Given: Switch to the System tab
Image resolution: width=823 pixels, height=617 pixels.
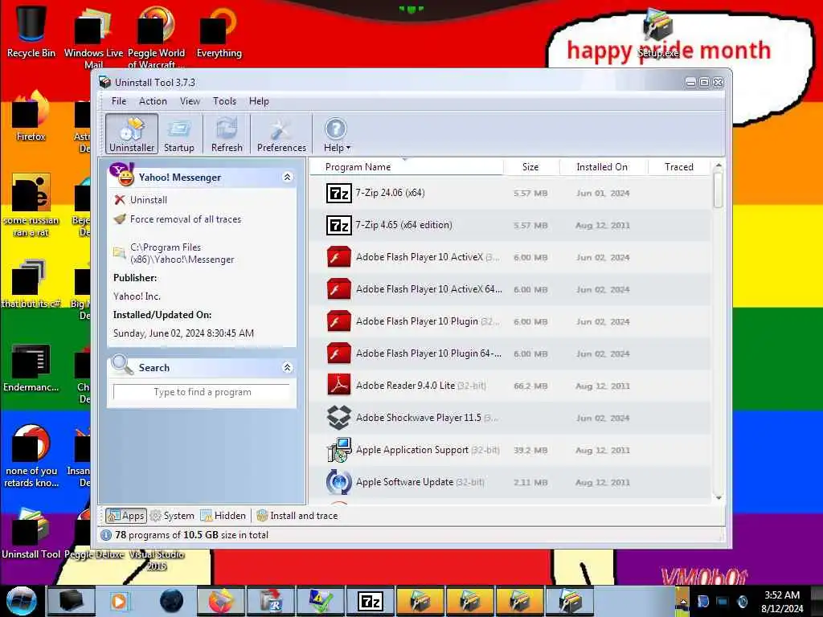Looking at the screenshot, I should click(x=172, y=516).
